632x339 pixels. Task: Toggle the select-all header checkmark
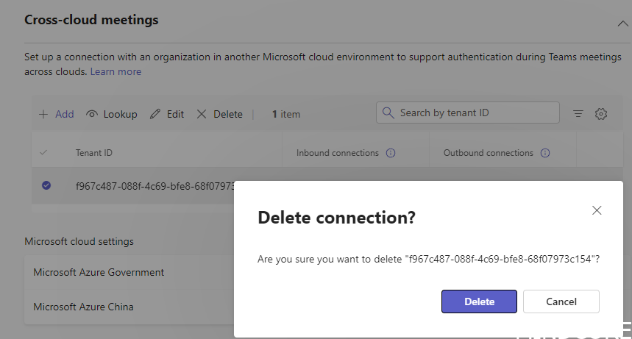click(x=43, y=153)
